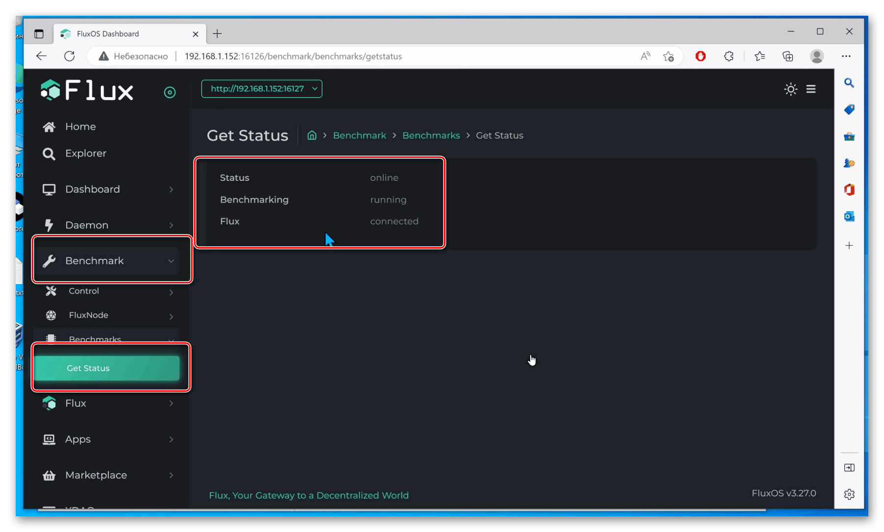Open Edge sidebar settings gear
The width and height of the screenshot is (884, 532).
(x=849, y=494)
